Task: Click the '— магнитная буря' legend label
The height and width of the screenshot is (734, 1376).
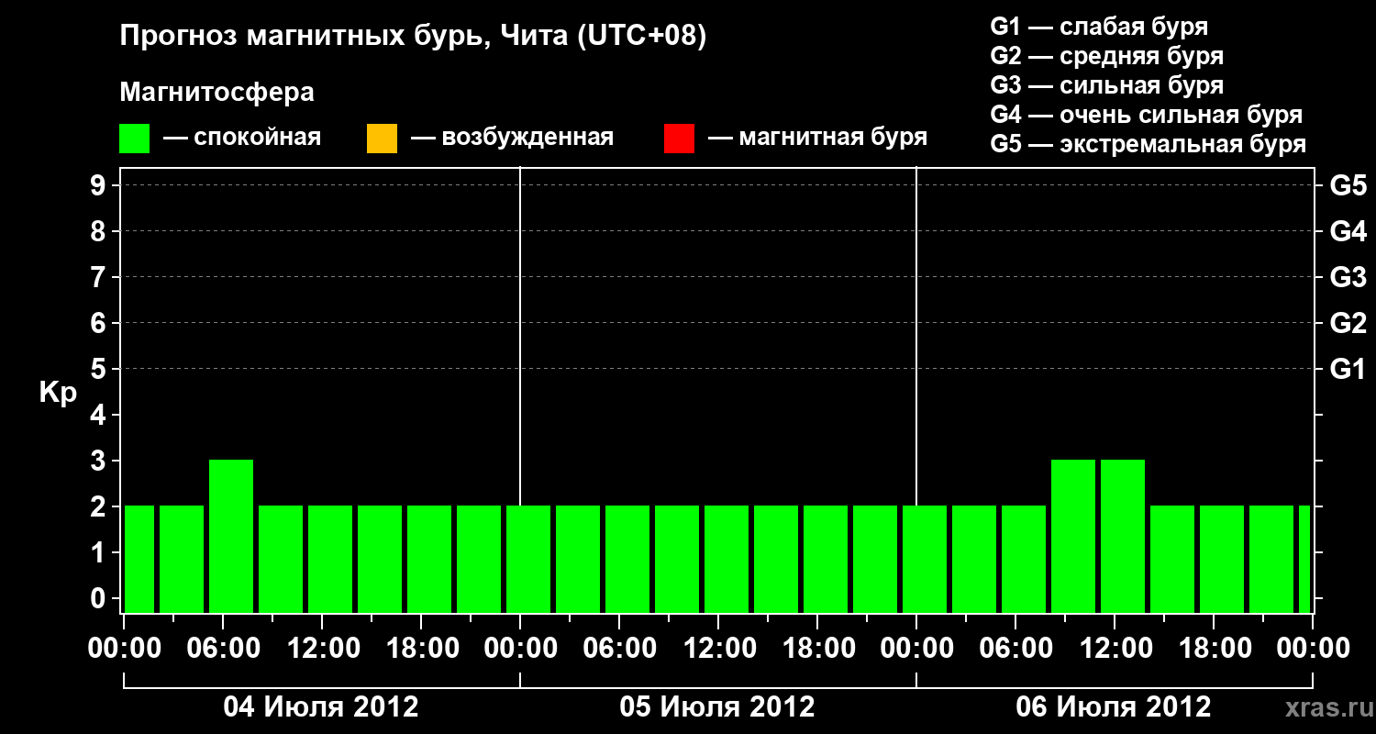Action: [817, 139]
